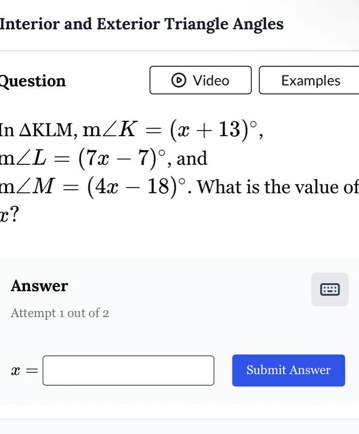Click the Attempt 1 out of 2 text
Image resolution: width=359 pixels, height=434 pixels.
click(x=60, y=313)
